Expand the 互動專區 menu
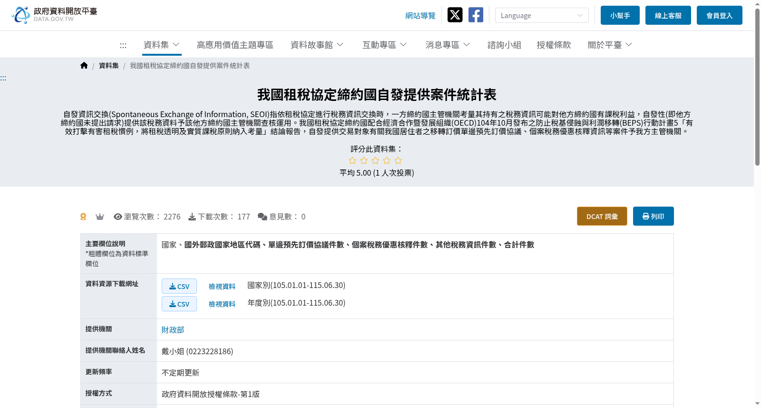 pyautogui.click(x=385, y=45)
